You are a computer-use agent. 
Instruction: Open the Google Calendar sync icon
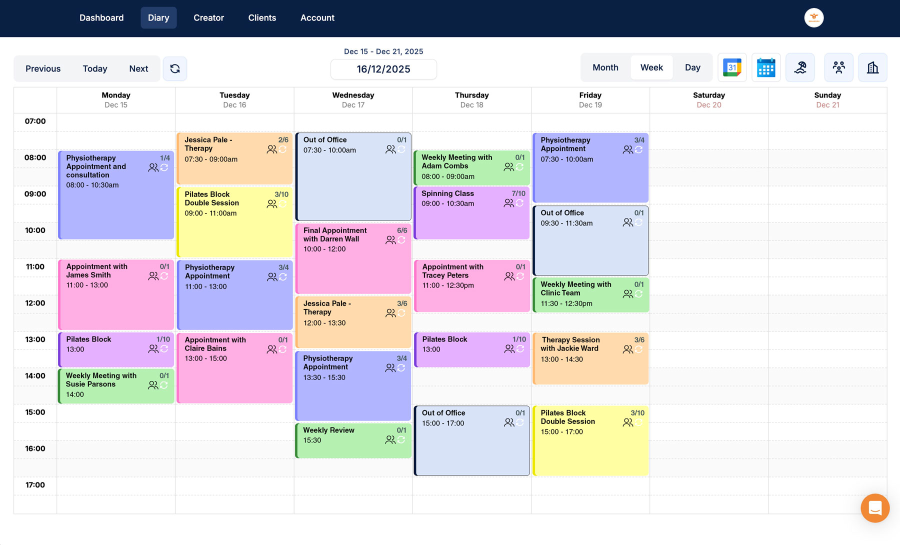click(731, 67)
